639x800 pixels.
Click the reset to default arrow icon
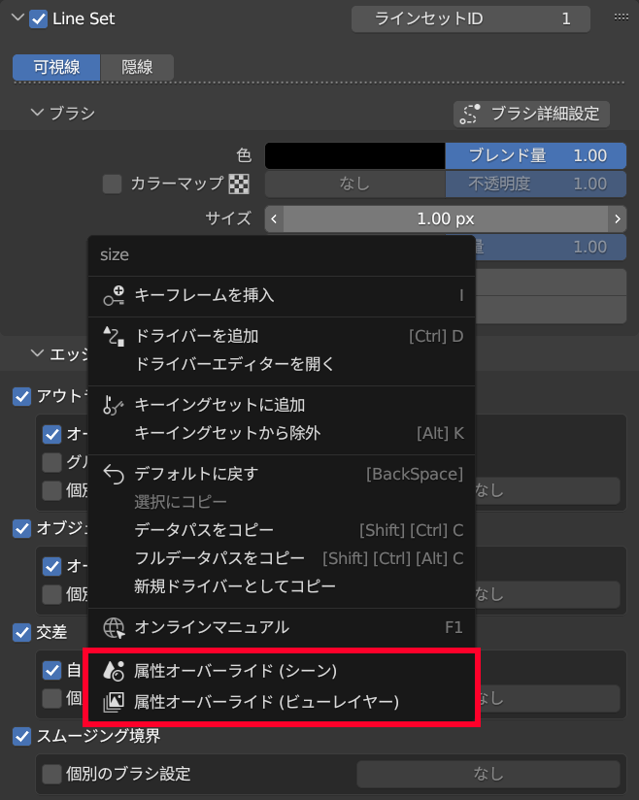click(114, 474)
